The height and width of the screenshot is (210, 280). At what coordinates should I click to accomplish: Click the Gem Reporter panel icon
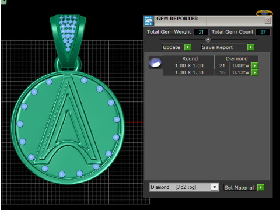(149, 21)
